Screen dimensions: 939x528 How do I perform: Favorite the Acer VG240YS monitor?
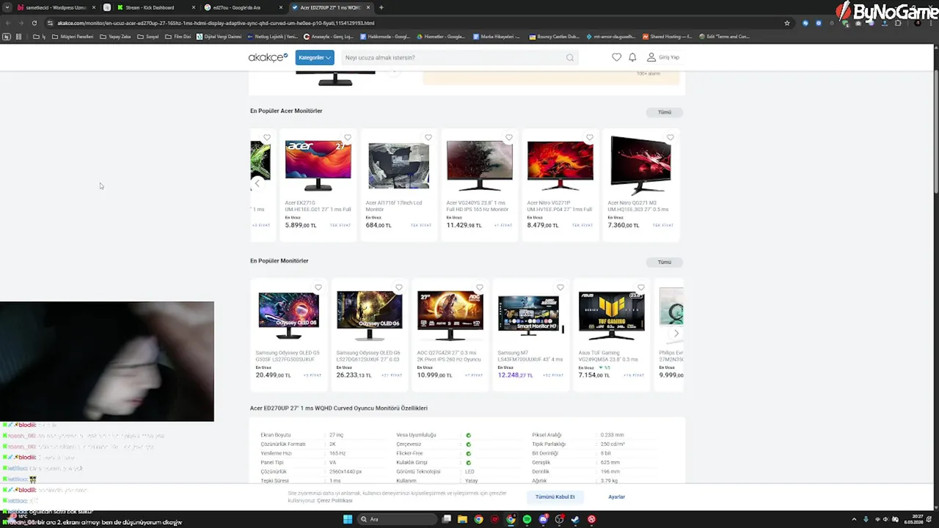pyautogui.click(x=509, y=137)
